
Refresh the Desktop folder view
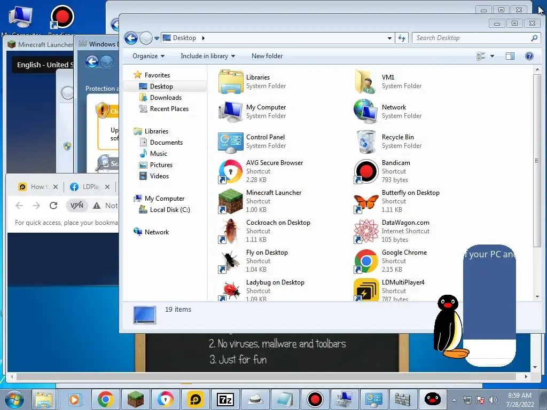[x=402, y=38]
